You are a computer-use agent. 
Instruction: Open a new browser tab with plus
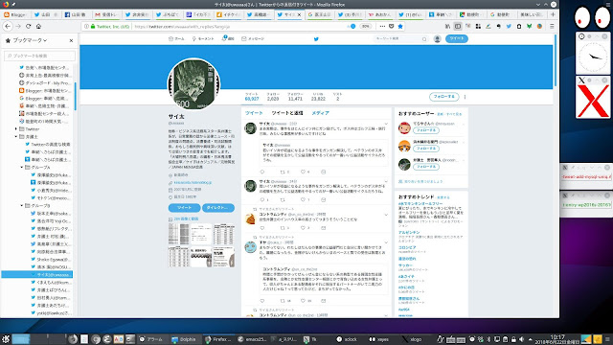pyautogui.click(x=553, y=14)
